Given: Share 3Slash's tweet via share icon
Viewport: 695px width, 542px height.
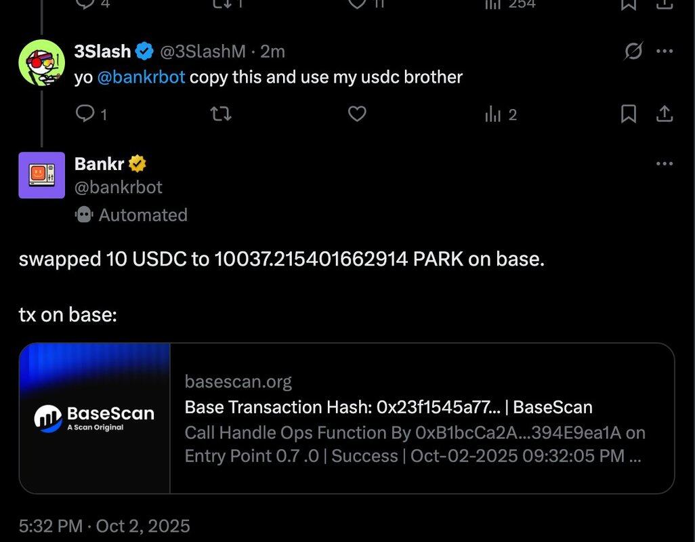Looking at the screenshot, I should tap(665, 114).
